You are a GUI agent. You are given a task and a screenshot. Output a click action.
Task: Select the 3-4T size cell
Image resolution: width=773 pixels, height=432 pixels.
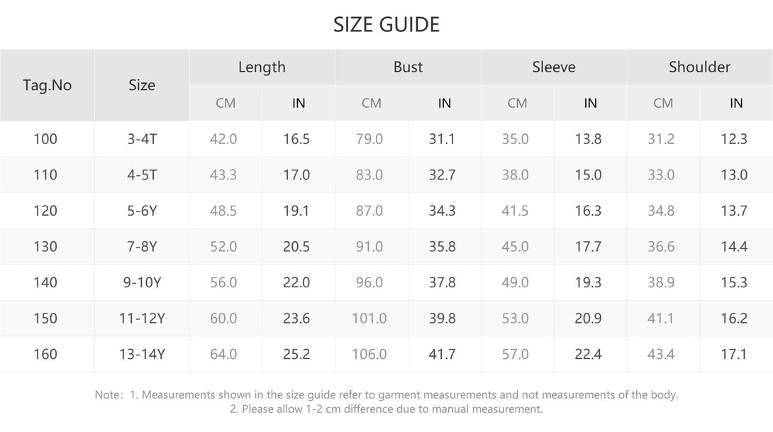[x=142, y=139]
